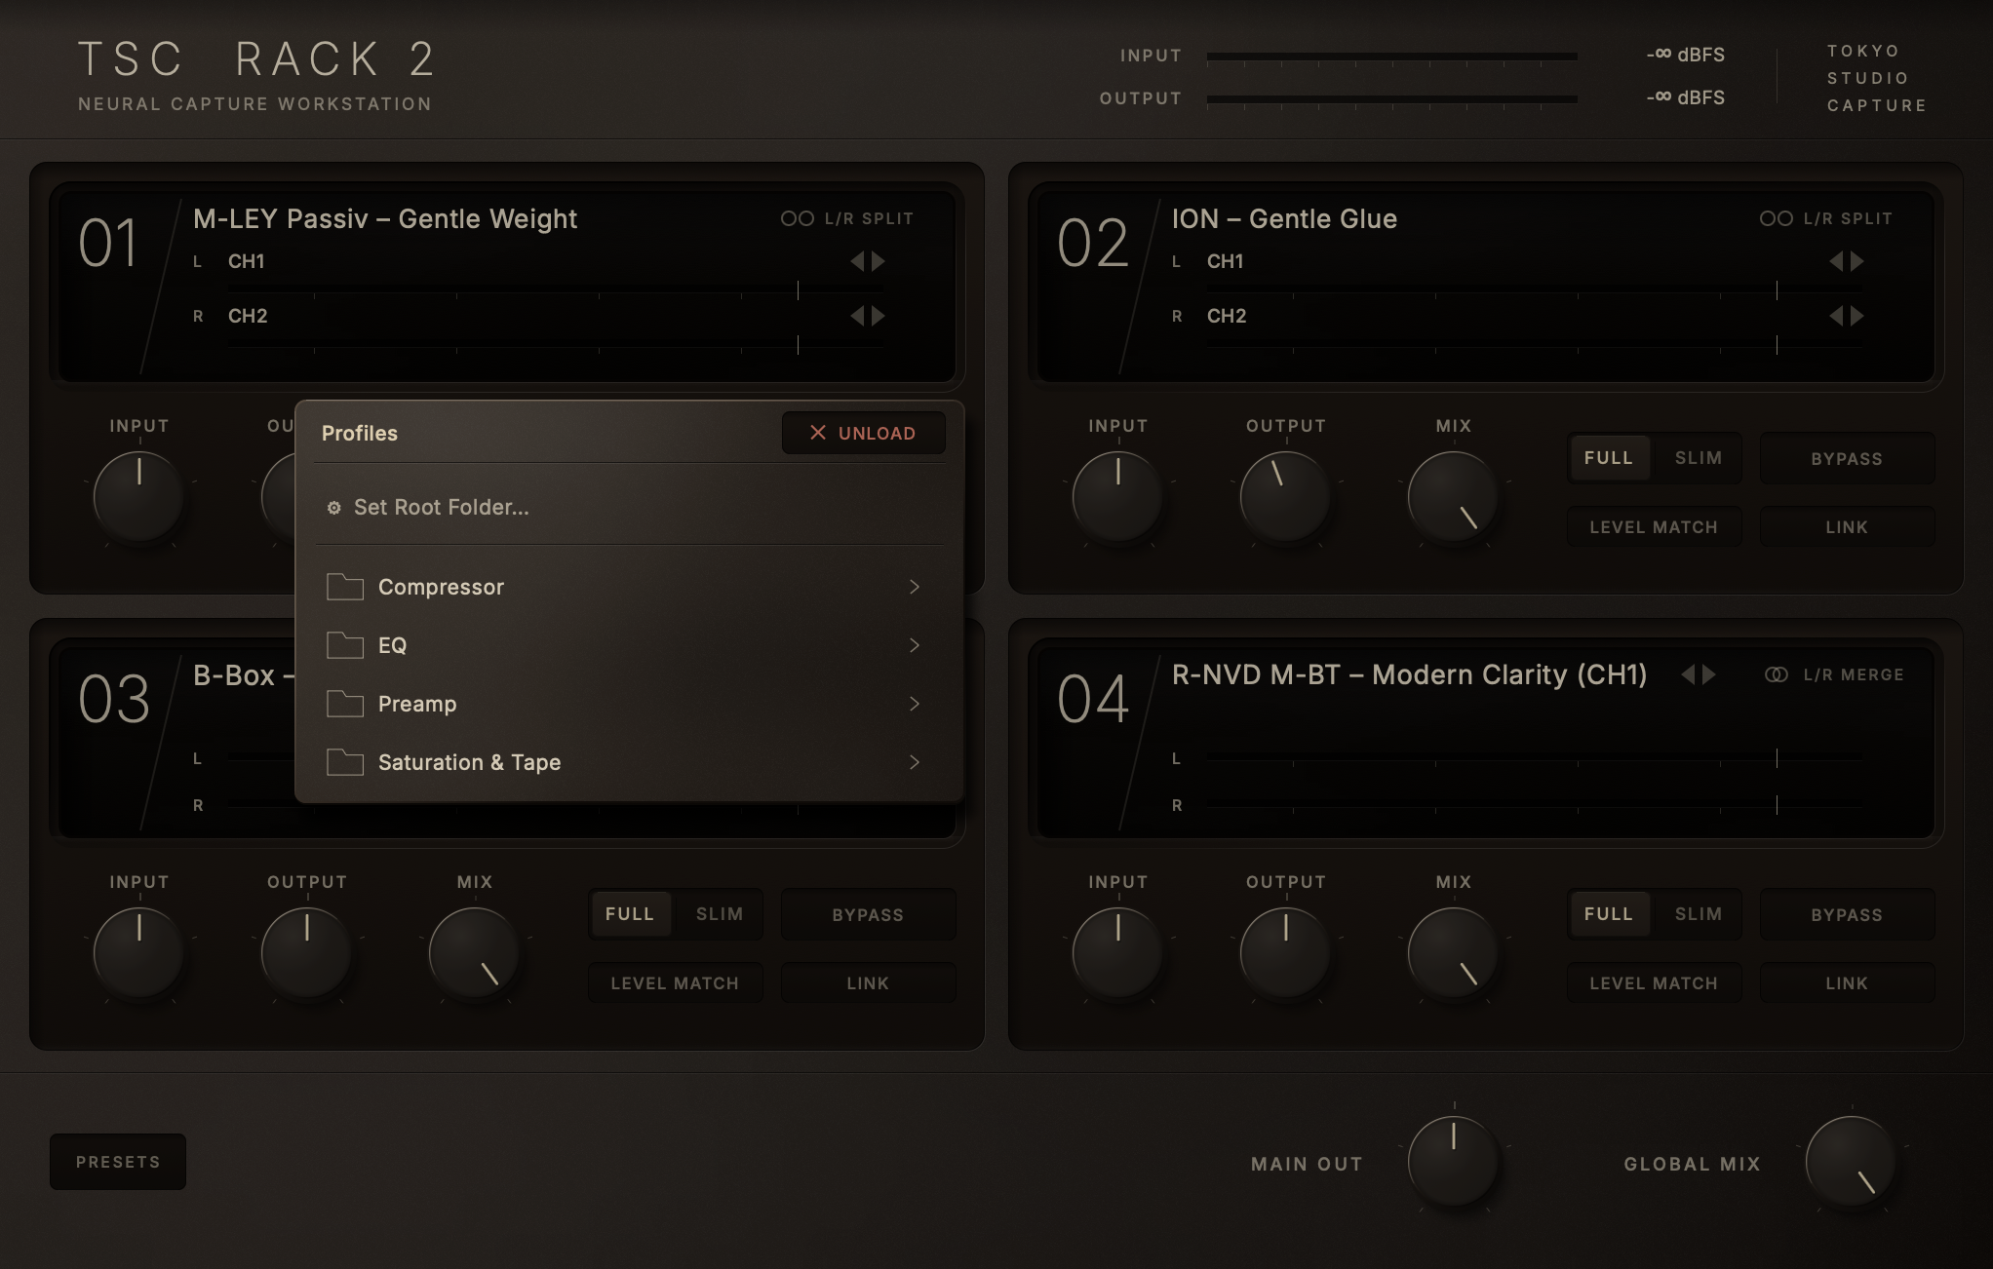This screenshot has width=1993, height=1269.
Task: Select next profile for slot 02 CH2
Action: coord(1857,316)
